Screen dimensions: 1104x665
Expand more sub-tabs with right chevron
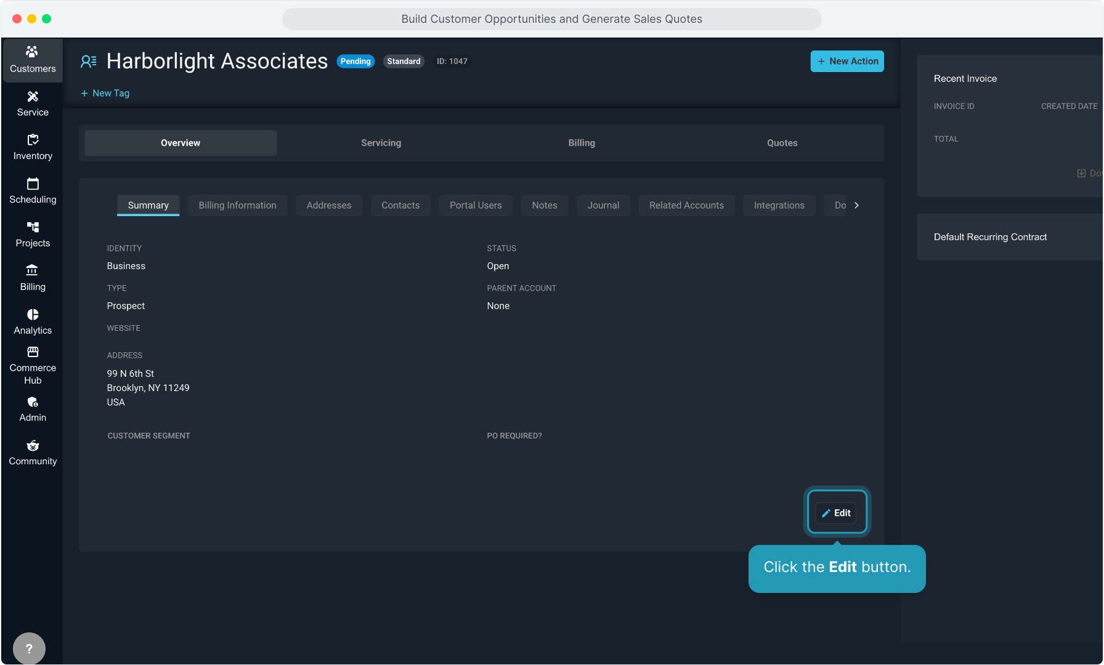(x=856, y=206)
